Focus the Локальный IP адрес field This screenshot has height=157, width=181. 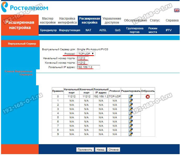click(x=89, y=67)
